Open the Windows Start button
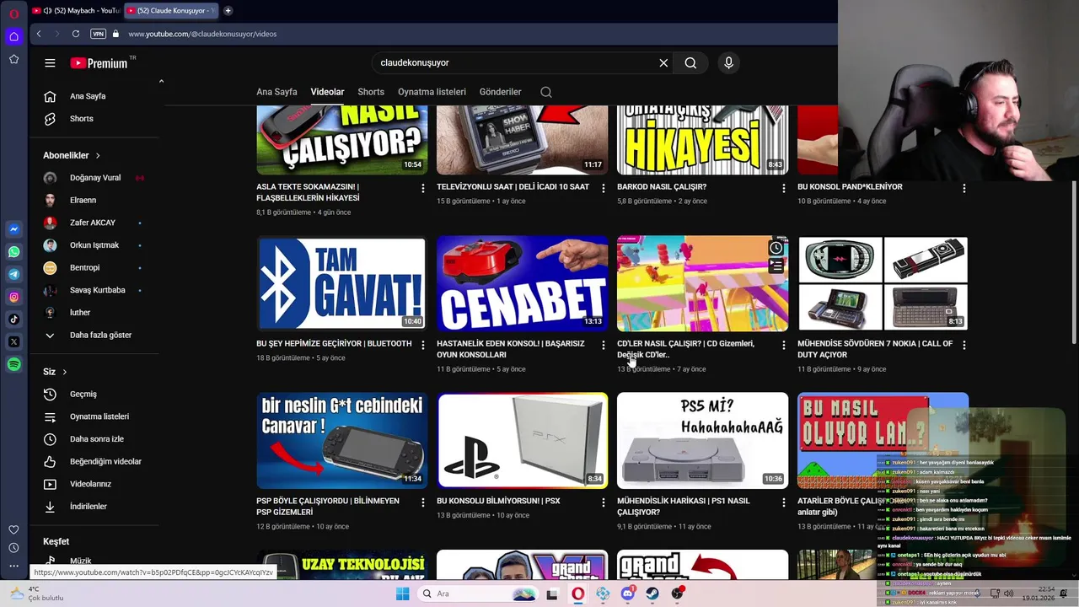Screen dimensions: 1079x607 402,594
